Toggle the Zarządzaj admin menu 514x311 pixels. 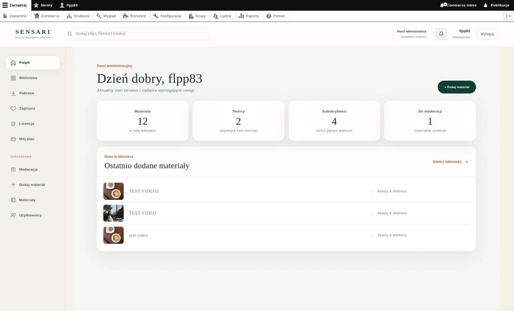click(15, 5)
